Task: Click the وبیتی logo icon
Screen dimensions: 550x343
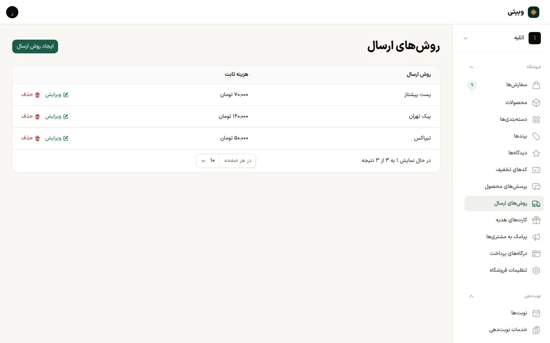Action: click(x=533, y=12)
